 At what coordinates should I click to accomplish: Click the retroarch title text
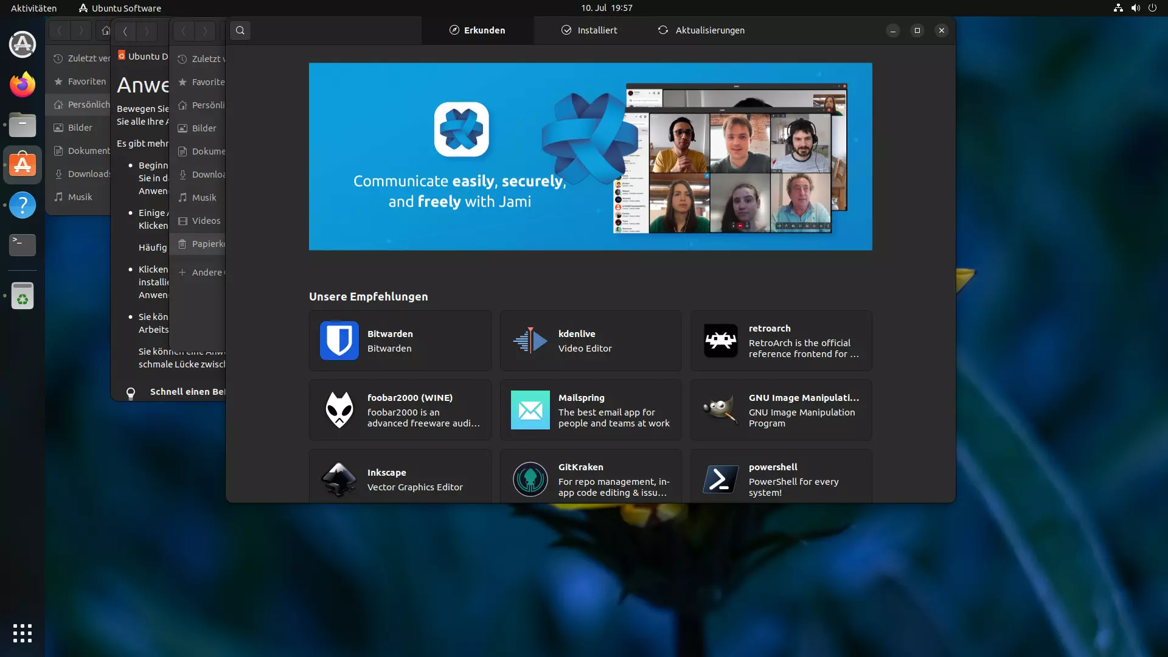(770, 328)
